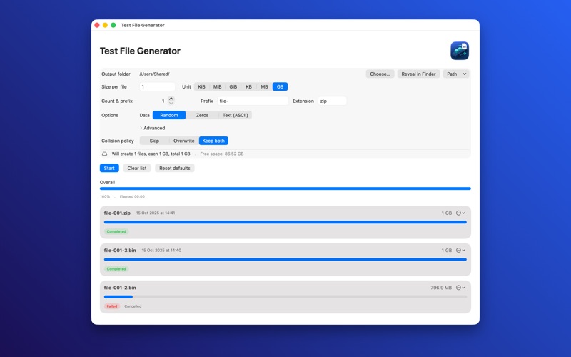Select the GB unit
This screenshot has height=357, width=571.
280,86
